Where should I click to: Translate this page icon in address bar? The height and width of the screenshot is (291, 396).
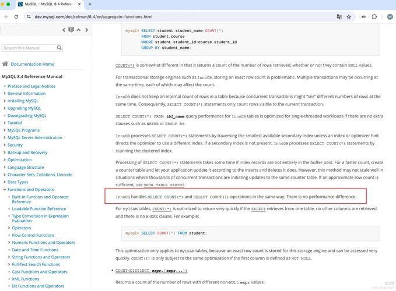(x=339, y=17)
